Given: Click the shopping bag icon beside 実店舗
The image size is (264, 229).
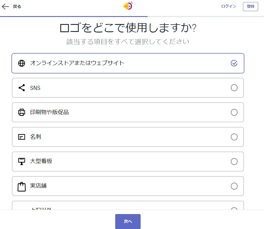Looking at the screenshot, I should pos(22,187).
